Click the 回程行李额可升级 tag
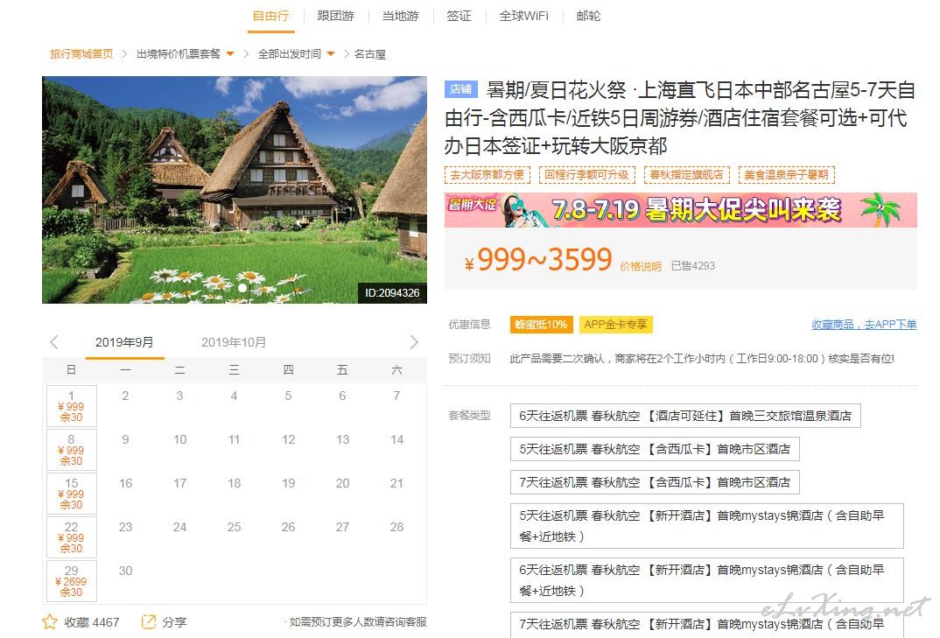Image resolution: width=940 pixels, height=638 pixels. [x=587, y=174]
